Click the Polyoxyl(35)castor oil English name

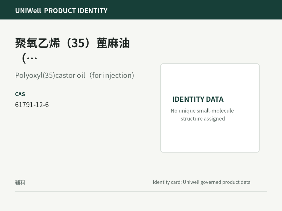click(x=50, y=75)
